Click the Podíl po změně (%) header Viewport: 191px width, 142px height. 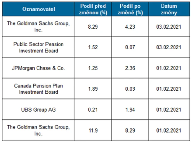coord(130,9)
